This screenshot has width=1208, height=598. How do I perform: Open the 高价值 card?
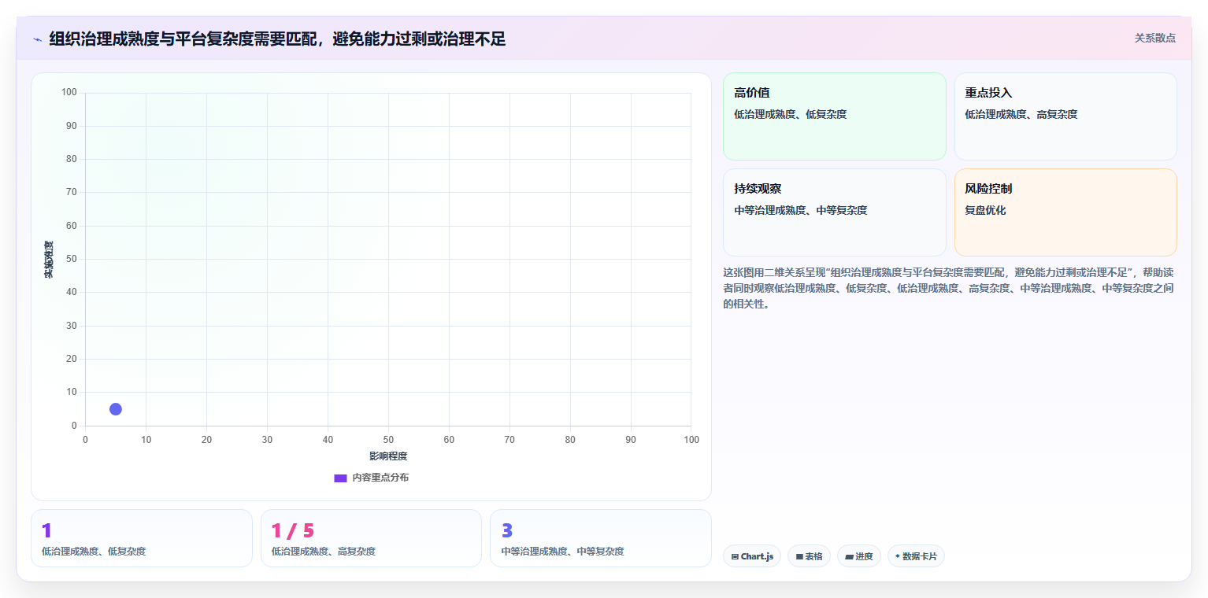coord(834,116)
